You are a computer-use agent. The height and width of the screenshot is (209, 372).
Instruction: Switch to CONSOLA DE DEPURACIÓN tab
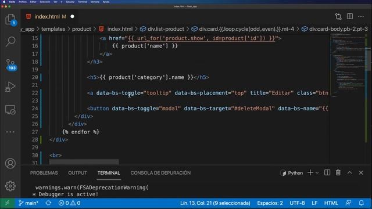[x=160, y=173]
